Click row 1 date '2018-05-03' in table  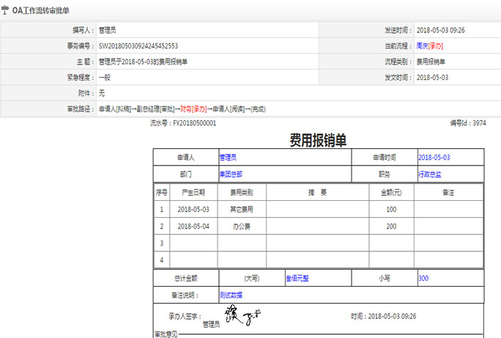click(x=193, y=210)
